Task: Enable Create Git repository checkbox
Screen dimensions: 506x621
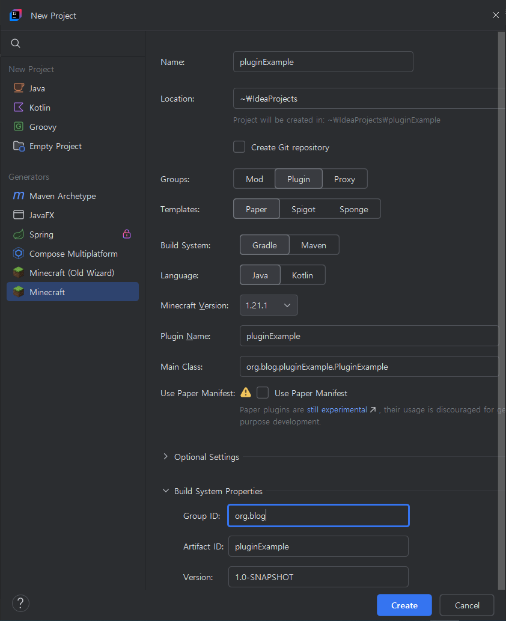Action: click(x=239, y=147)
